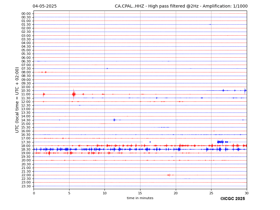Select the 00:00 row label
Screen dimensions: 280x210
tap(26, 14)
